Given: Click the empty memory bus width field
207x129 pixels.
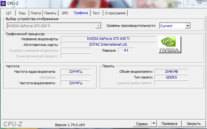Looking at the screenshot, I should tap(171, 83).
